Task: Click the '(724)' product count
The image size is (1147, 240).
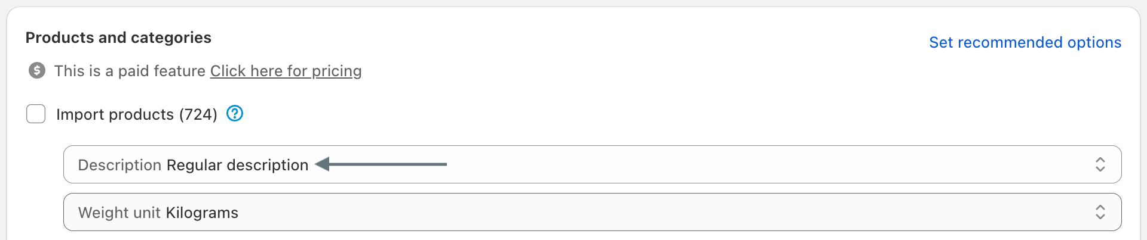Action: pos(198,114)
